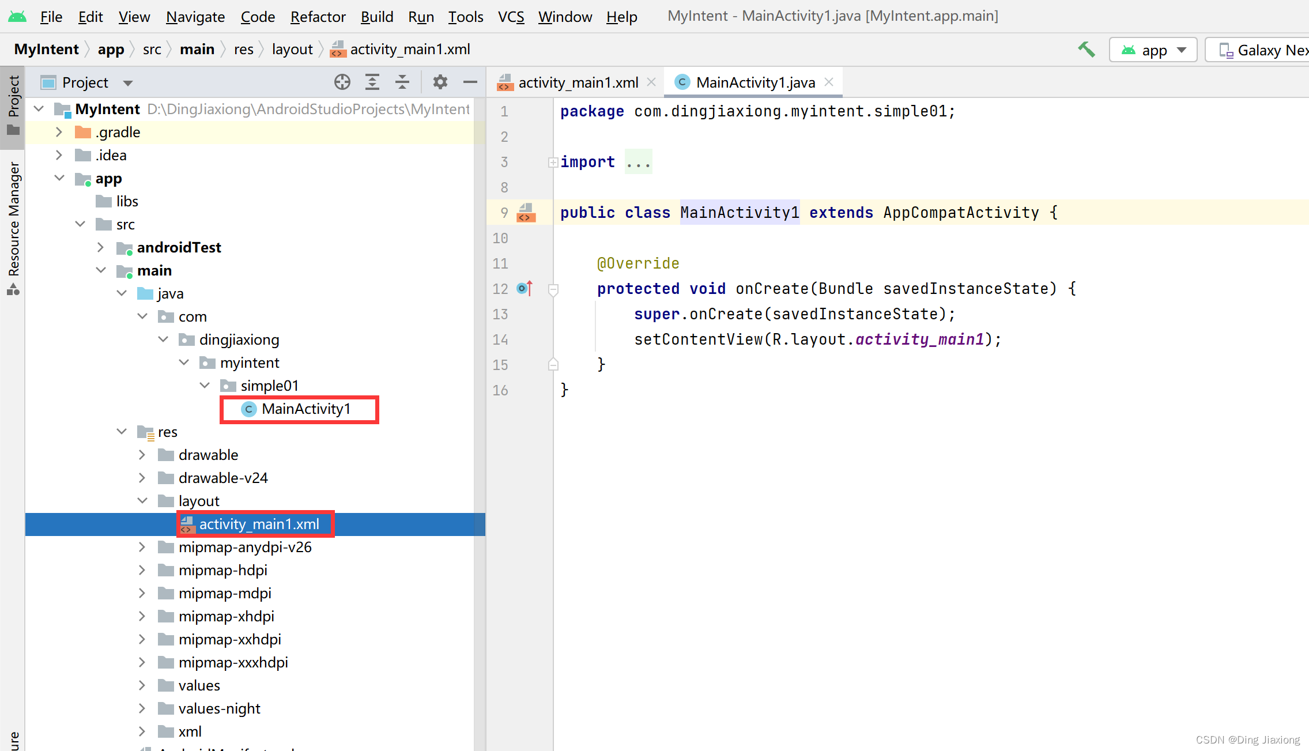Image resolution: width=1309 pixels, height=751 pixels.
Task: Expand the .idea folder
Action: pyautogui.click(x=59, y=155)
